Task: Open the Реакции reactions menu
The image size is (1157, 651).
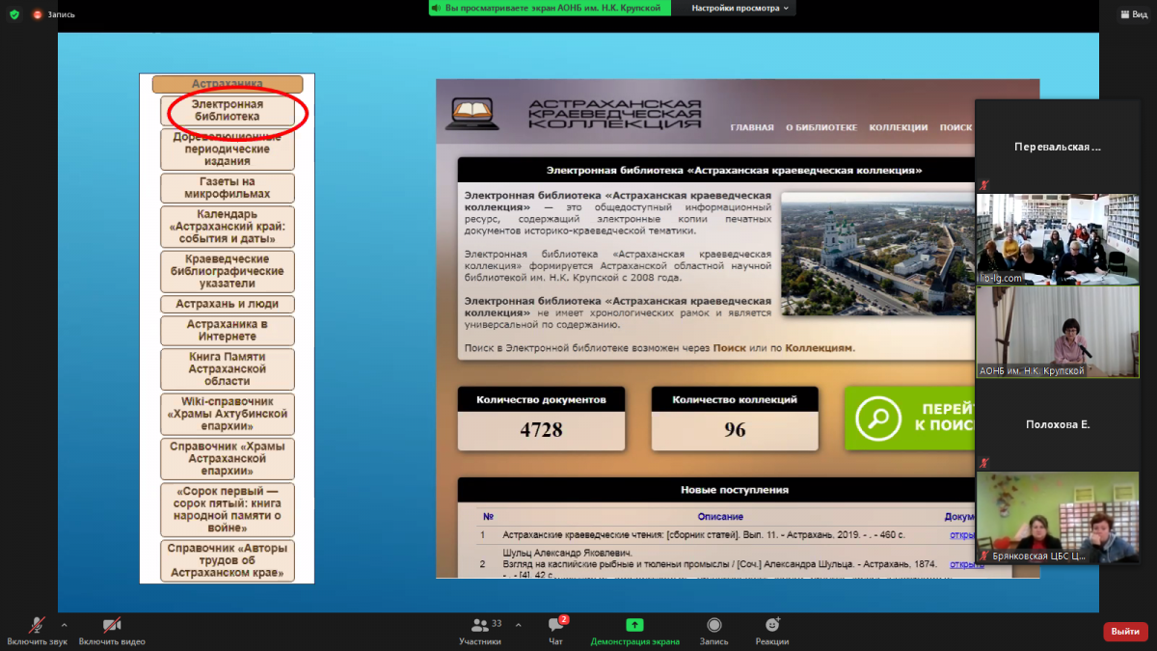Action: (x=772, y=631)
